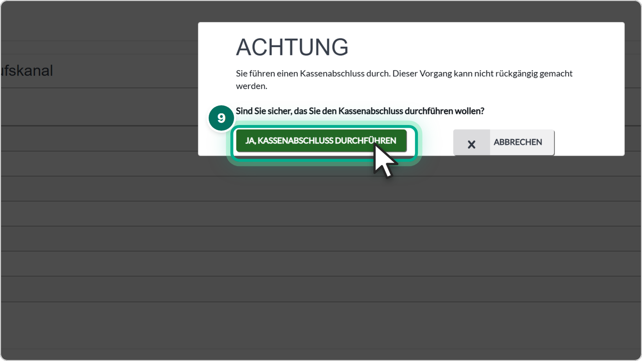Select the 'ACHTUNG' dialog heading

tap(292, 47)
